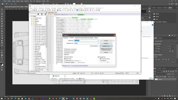Click the Photoshop Home icon

(3, 4)
